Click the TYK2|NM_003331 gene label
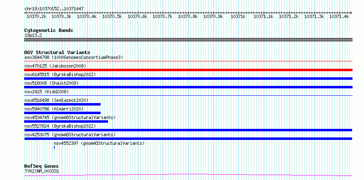Image resolution: width=364 pixels, height=180 pixels. click(42, 171)
